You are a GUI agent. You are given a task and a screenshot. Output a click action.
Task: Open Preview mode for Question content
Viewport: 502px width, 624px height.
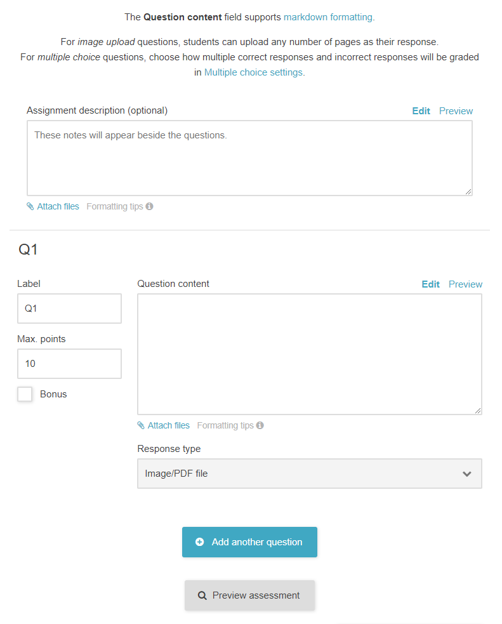465,284
